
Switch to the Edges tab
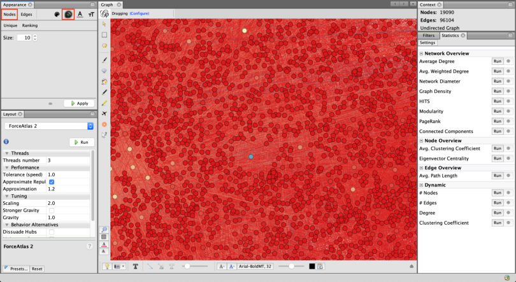coord(26,14)
